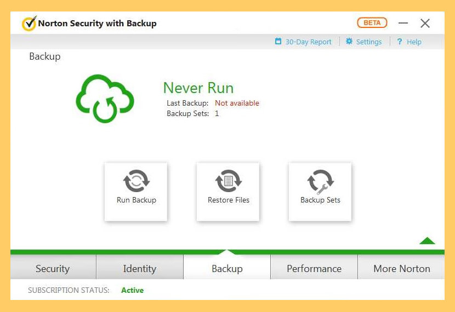
Task: Click the 'SUBSCRIPTION STATUS:' label
Action: click(x=69, y=290)
